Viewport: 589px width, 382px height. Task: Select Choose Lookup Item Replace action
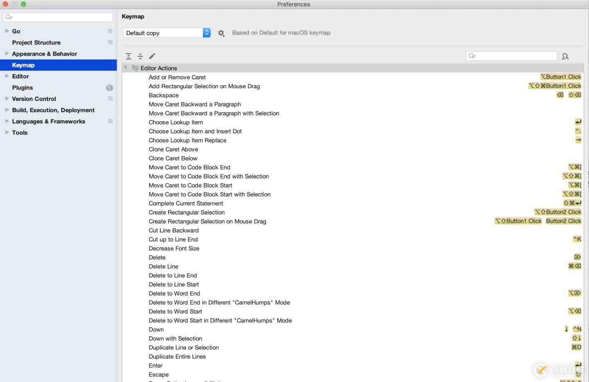pyautogui.click(x=187, y=140)
